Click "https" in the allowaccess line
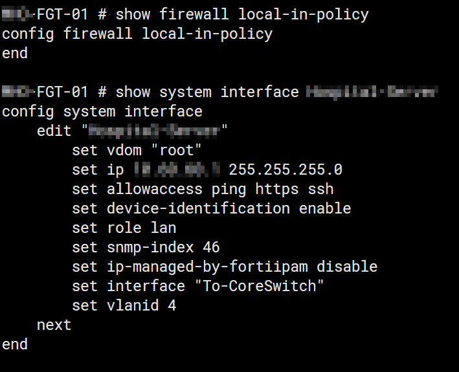The height and width of the screenshot is (372, 459). 276,189
